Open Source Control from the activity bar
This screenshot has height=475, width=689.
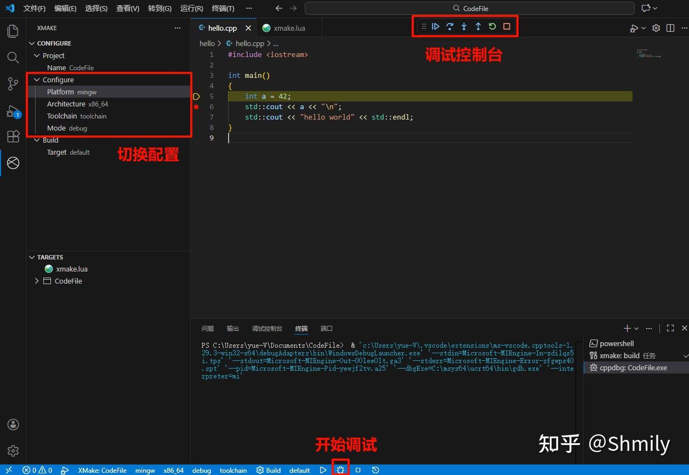pyautogui.click(x=13, y=83)
